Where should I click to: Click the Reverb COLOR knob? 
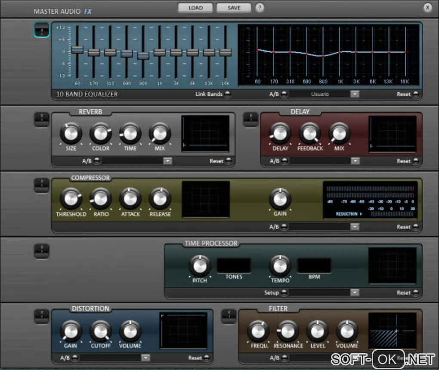click(101, 133)
